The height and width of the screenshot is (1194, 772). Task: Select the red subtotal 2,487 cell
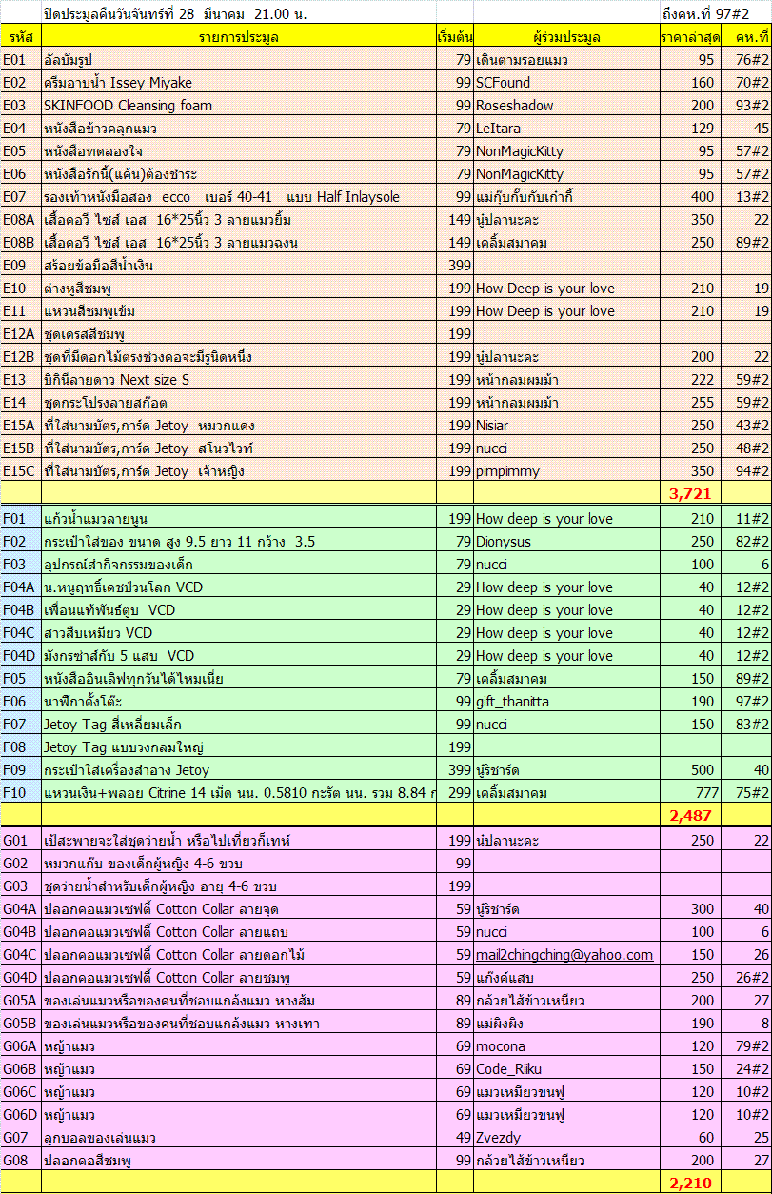click(x=690, y=815)
